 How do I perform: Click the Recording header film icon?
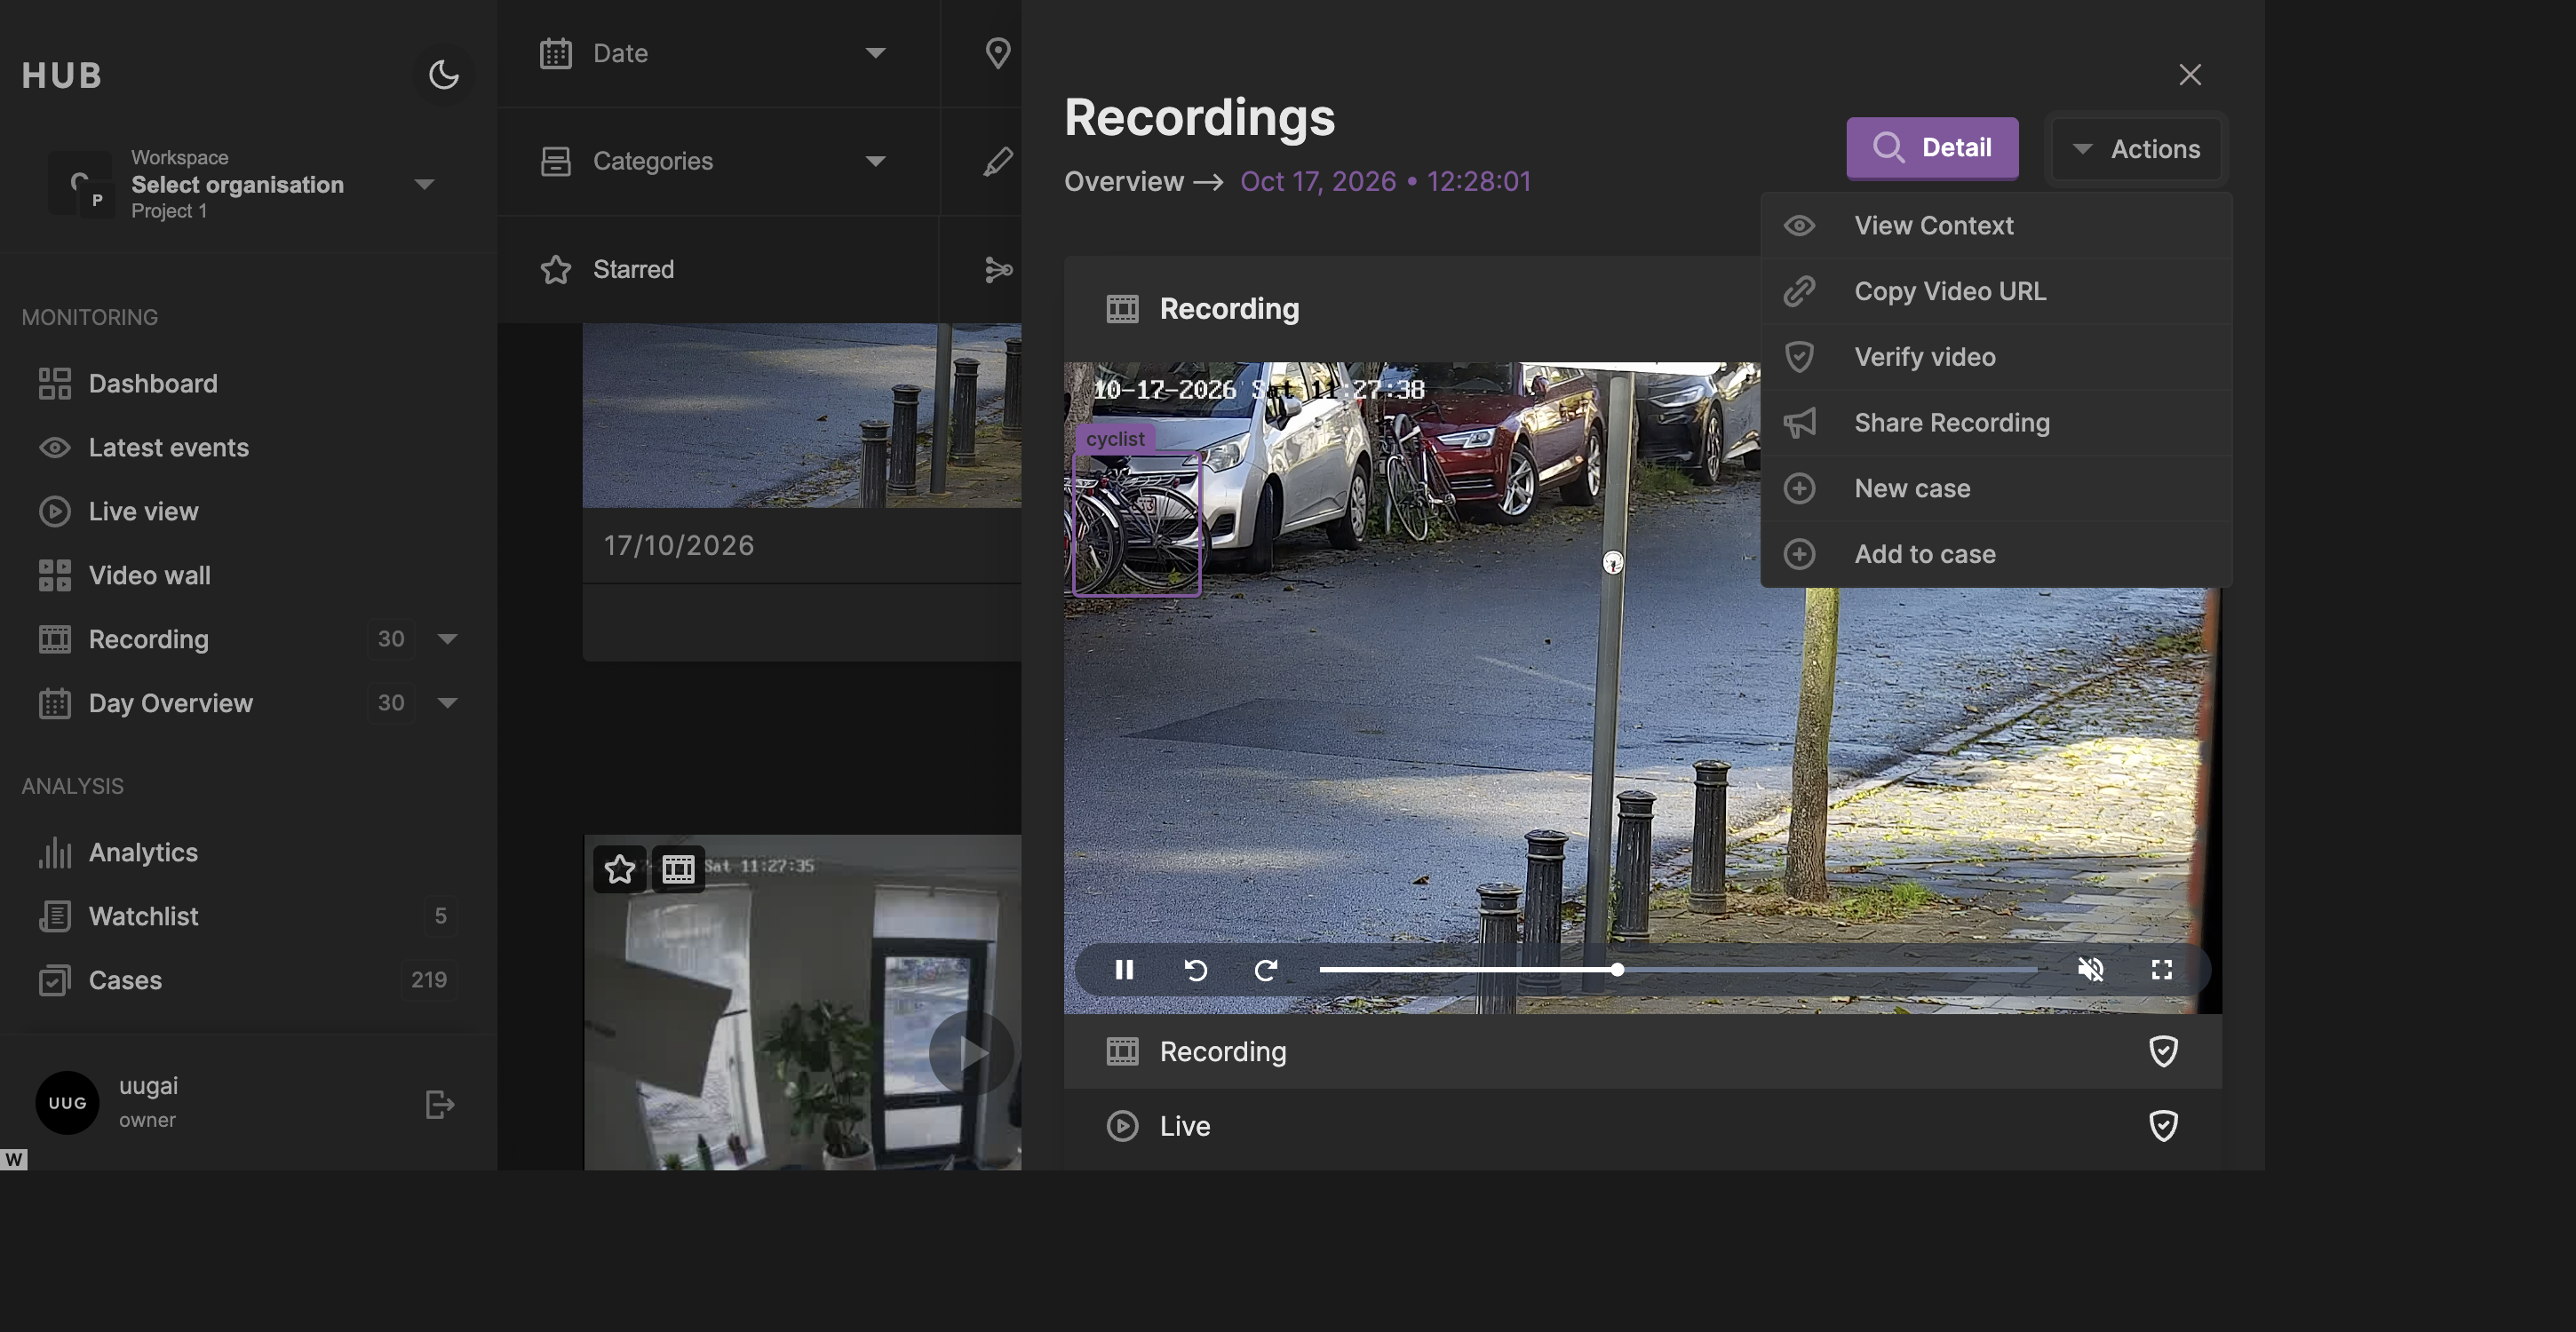(1122, 309)
